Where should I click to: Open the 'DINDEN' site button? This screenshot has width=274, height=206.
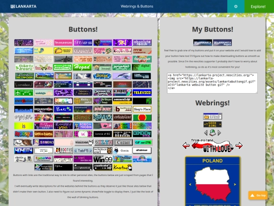click(142, 134)
